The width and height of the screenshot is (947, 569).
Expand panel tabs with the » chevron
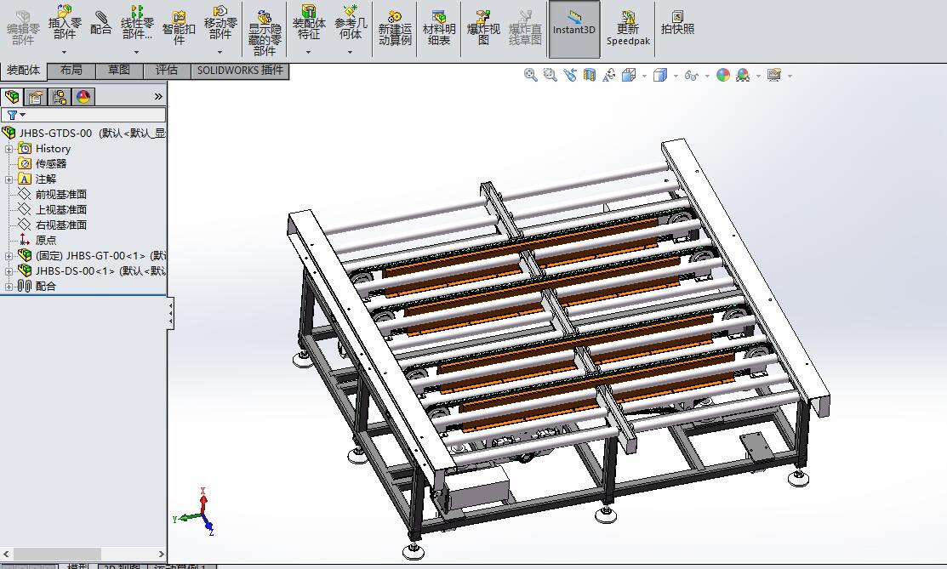158,97
